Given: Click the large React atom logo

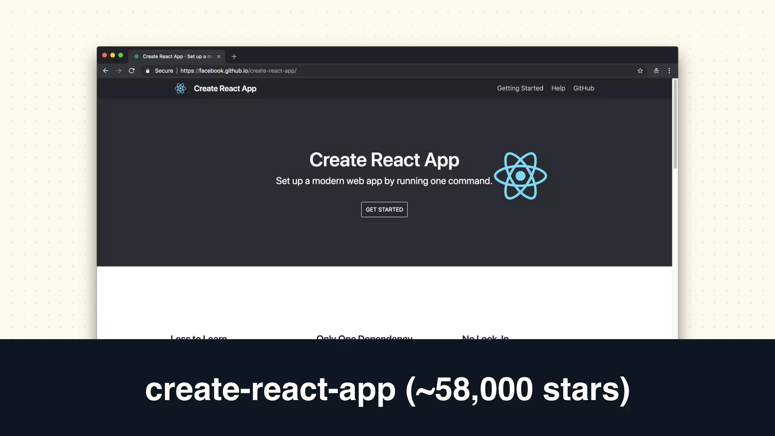Looking at the screenshot, I should 520,176.
